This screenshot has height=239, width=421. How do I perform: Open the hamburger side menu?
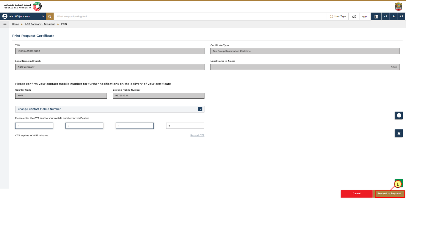(5, 24)
